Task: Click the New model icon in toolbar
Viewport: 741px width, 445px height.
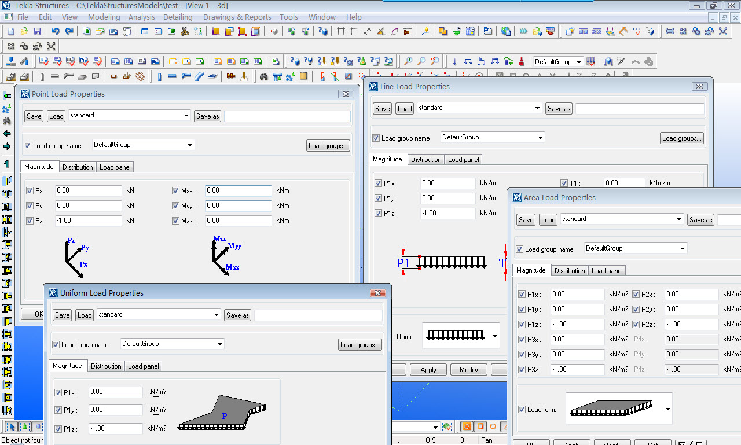Action: [x=11, y=31]
